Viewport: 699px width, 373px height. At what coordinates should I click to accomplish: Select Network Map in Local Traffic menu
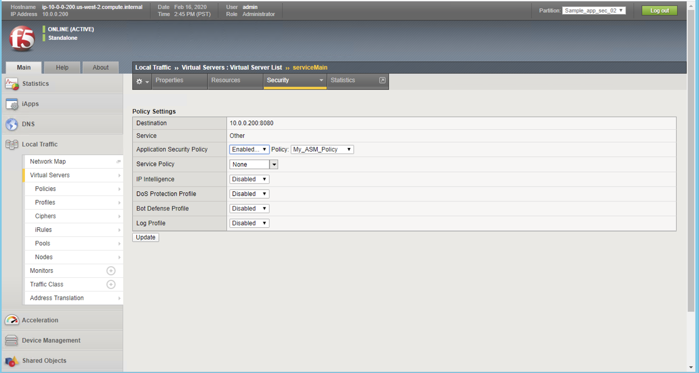coord(48,162)
